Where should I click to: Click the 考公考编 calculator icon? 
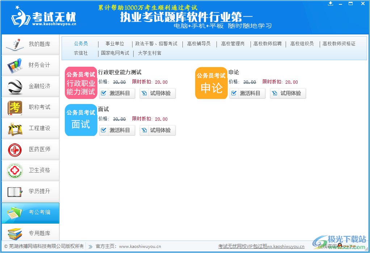point(14,213)
